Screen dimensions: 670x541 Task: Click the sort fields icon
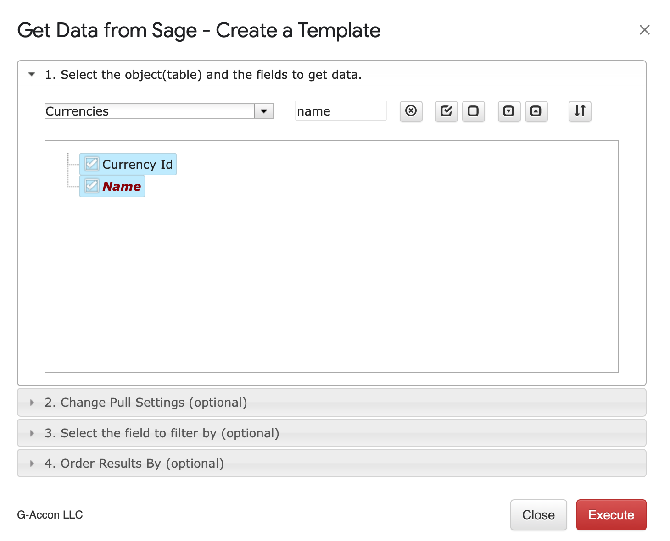[x=580, y=111]
